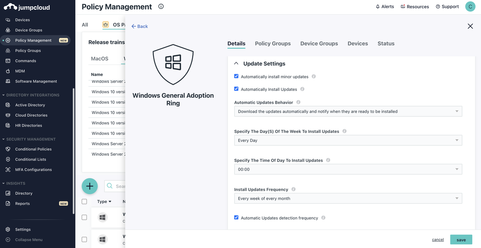
Task: Click the HR Directories icon
Action: coord(8,126)
